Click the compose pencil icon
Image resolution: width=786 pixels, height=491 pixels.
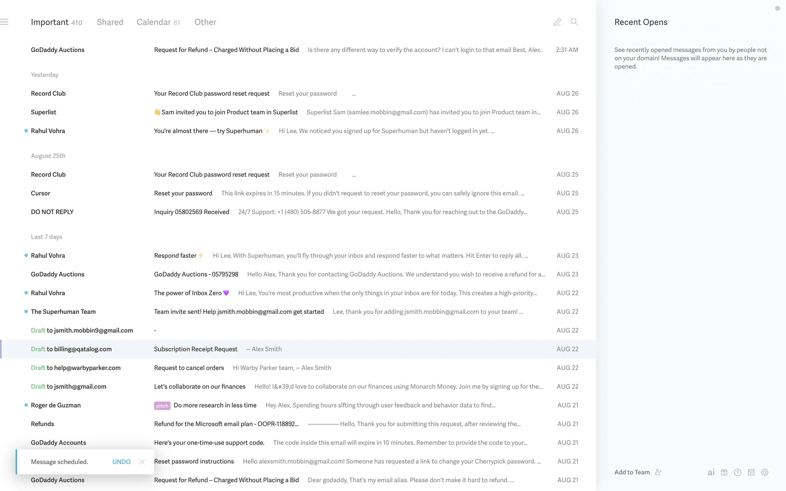pyautogui.click(x=557, y=22)
